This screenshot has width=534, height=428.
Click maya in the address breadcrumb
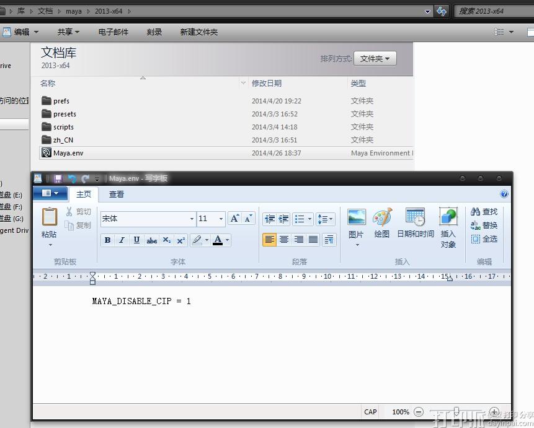[x=74, y=11]
